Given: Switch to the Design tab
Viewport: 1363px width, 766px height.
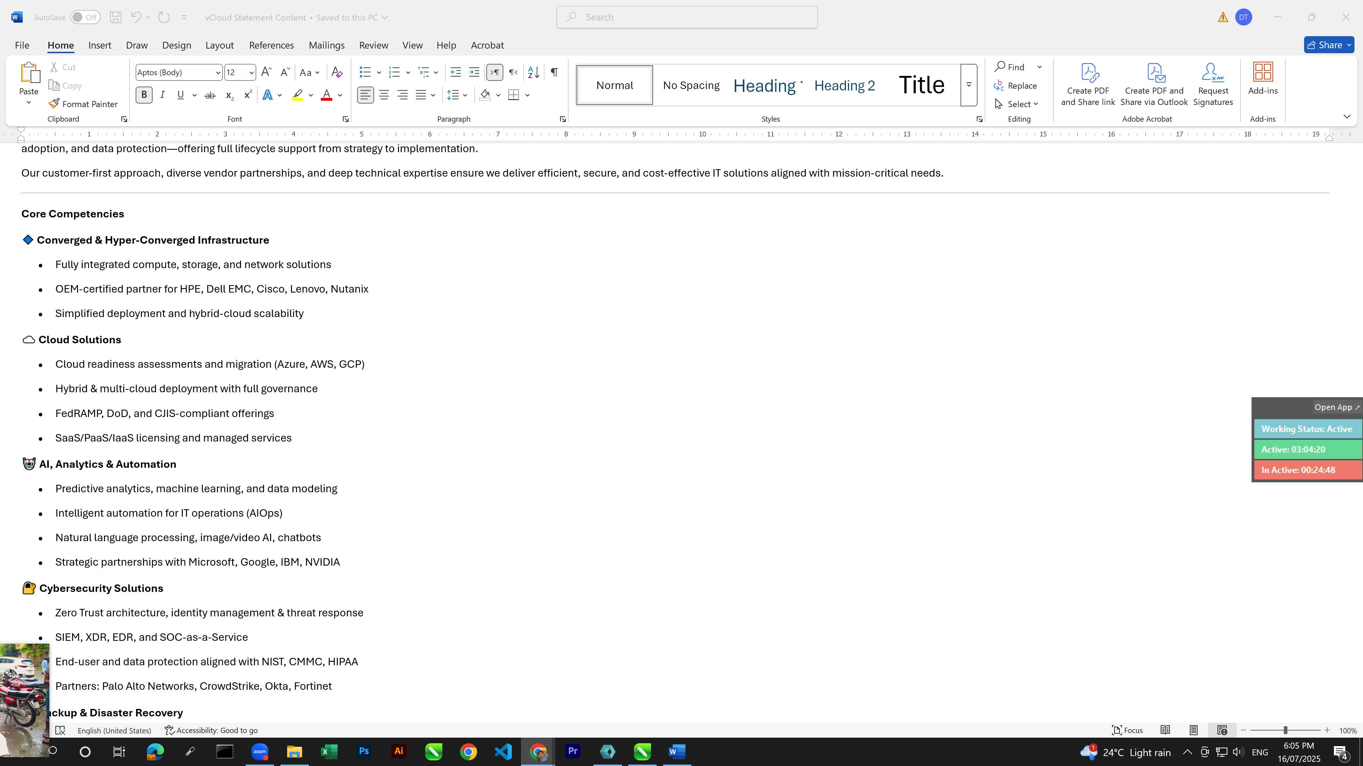Looking at the screenshot, I should [x=177, y=45].
